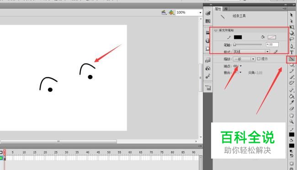Click the 笔触 stroke thickness slider handle
This screenshot has height=170, width=297.
tap(235, 45)
